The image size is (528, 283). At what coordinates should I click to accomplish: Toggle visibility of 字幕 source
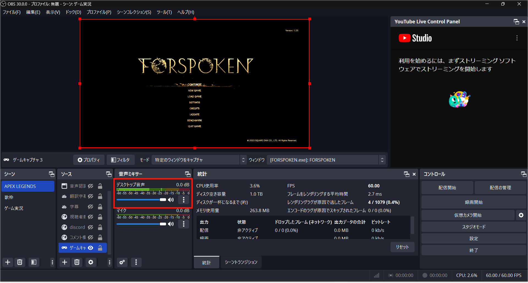(90, 207)
